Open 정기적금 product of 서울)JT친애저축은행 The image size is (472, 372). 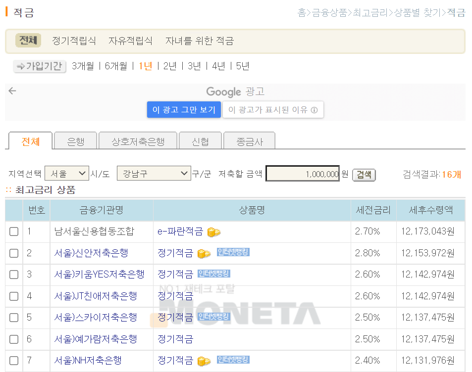[175, 296]
